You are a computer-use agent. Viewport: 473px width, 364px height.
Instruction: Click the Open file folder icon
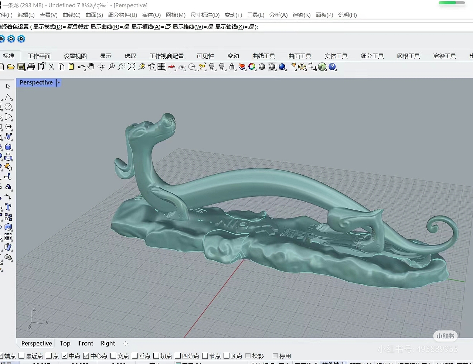[11, 67]
